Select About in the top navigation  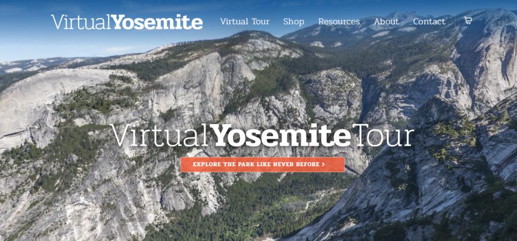pyautogui.click(x=386, y=22)
